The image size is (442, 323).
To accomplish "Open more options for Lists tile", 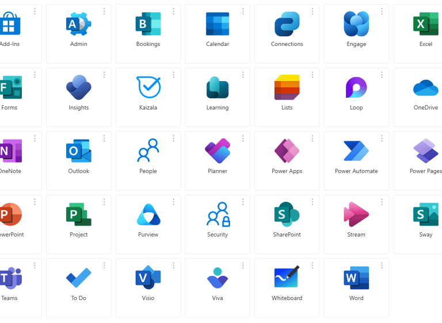I will (x=313, y=75).
